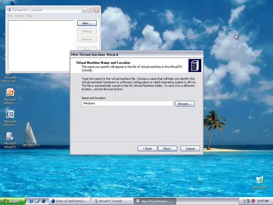Click the Next button in the wizard
Viewport: 273px width, 205px height.
pyautogui.click(x=167, y=148)
